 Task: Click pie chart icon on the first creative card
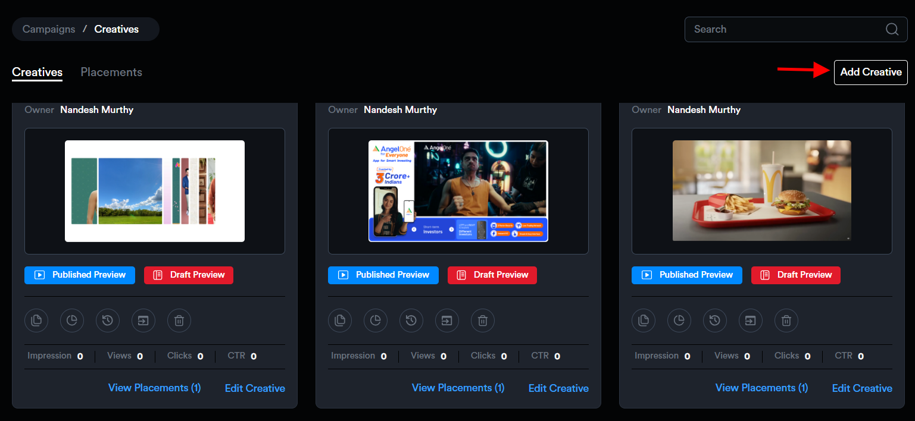(72, 321)
